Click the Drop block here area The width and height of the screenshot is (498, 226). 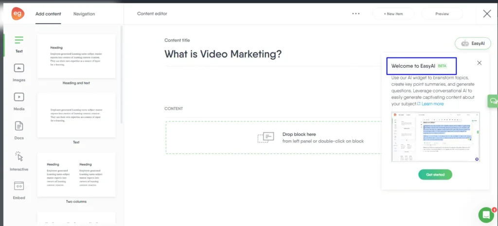click(273, 137)
